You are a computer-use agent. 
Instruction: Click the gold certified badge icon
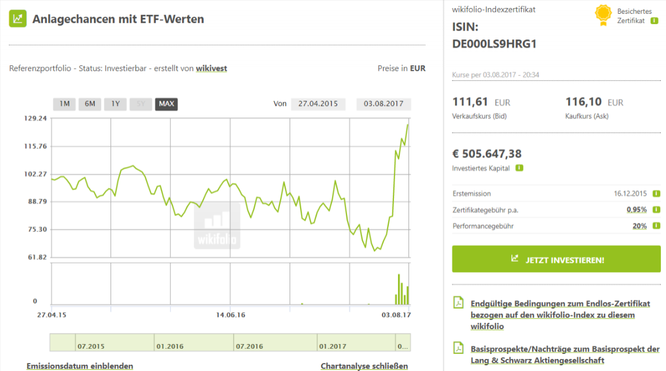(603, 15)
